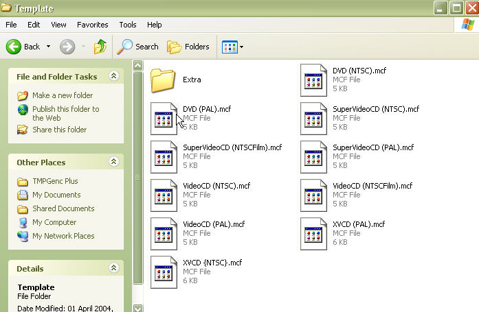Go to Shared Documents link

[x=63, y=208]
